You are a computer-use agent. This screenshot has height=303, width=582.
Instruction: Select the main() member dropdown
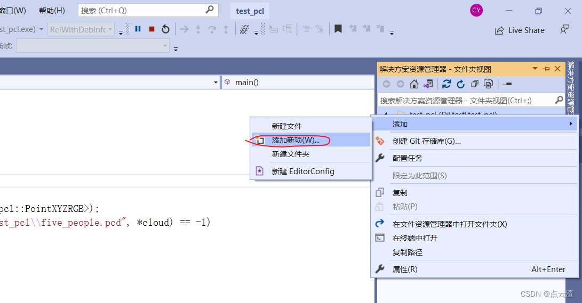[x=298, y=82]
